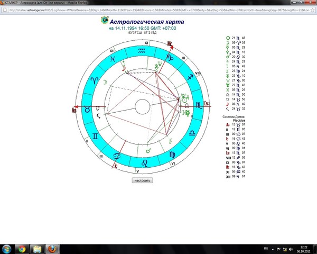The image size is (317, 254).
Task: Click the Mc label at the chart's top
Action: coord(170,43)
